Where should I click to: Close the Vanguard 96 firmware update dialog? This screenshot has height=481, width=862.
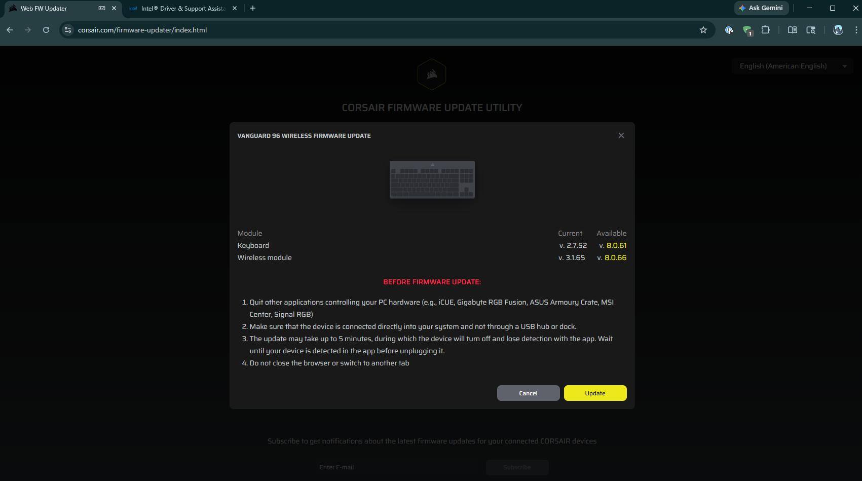pyautogui.click(x=621, y=135)
